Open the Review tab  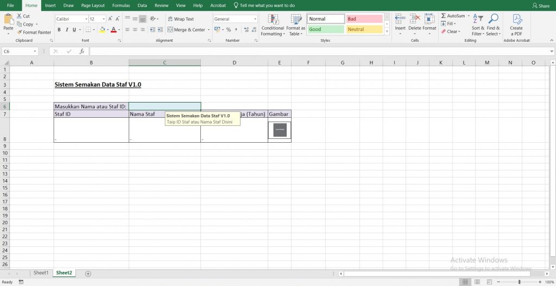(161, 5)
